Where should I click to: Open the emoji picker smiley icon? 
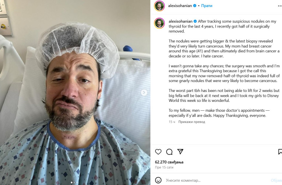pos(158,180)
